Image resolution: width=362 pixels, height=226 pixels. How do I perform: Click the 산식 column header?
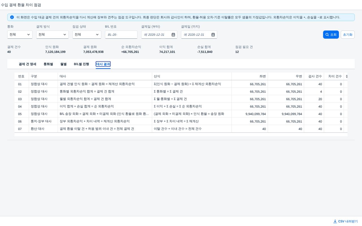click(191, 76)
